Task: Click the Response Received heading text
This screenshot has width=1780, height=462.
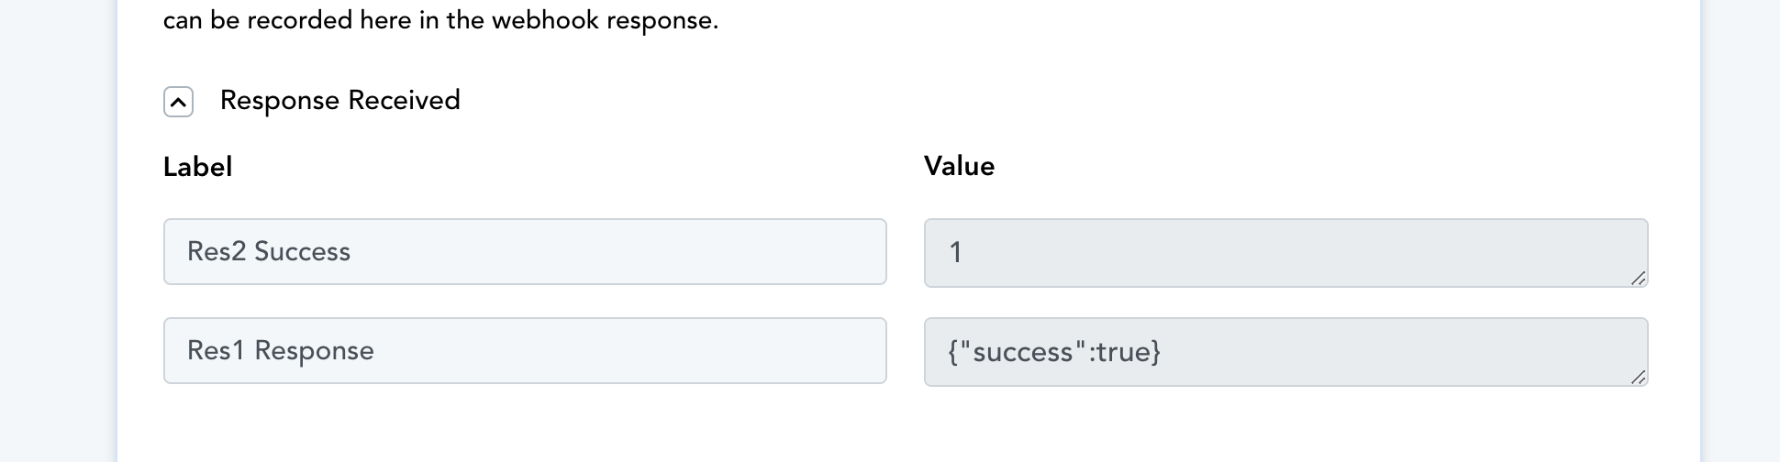Action: tap(339, 100)
